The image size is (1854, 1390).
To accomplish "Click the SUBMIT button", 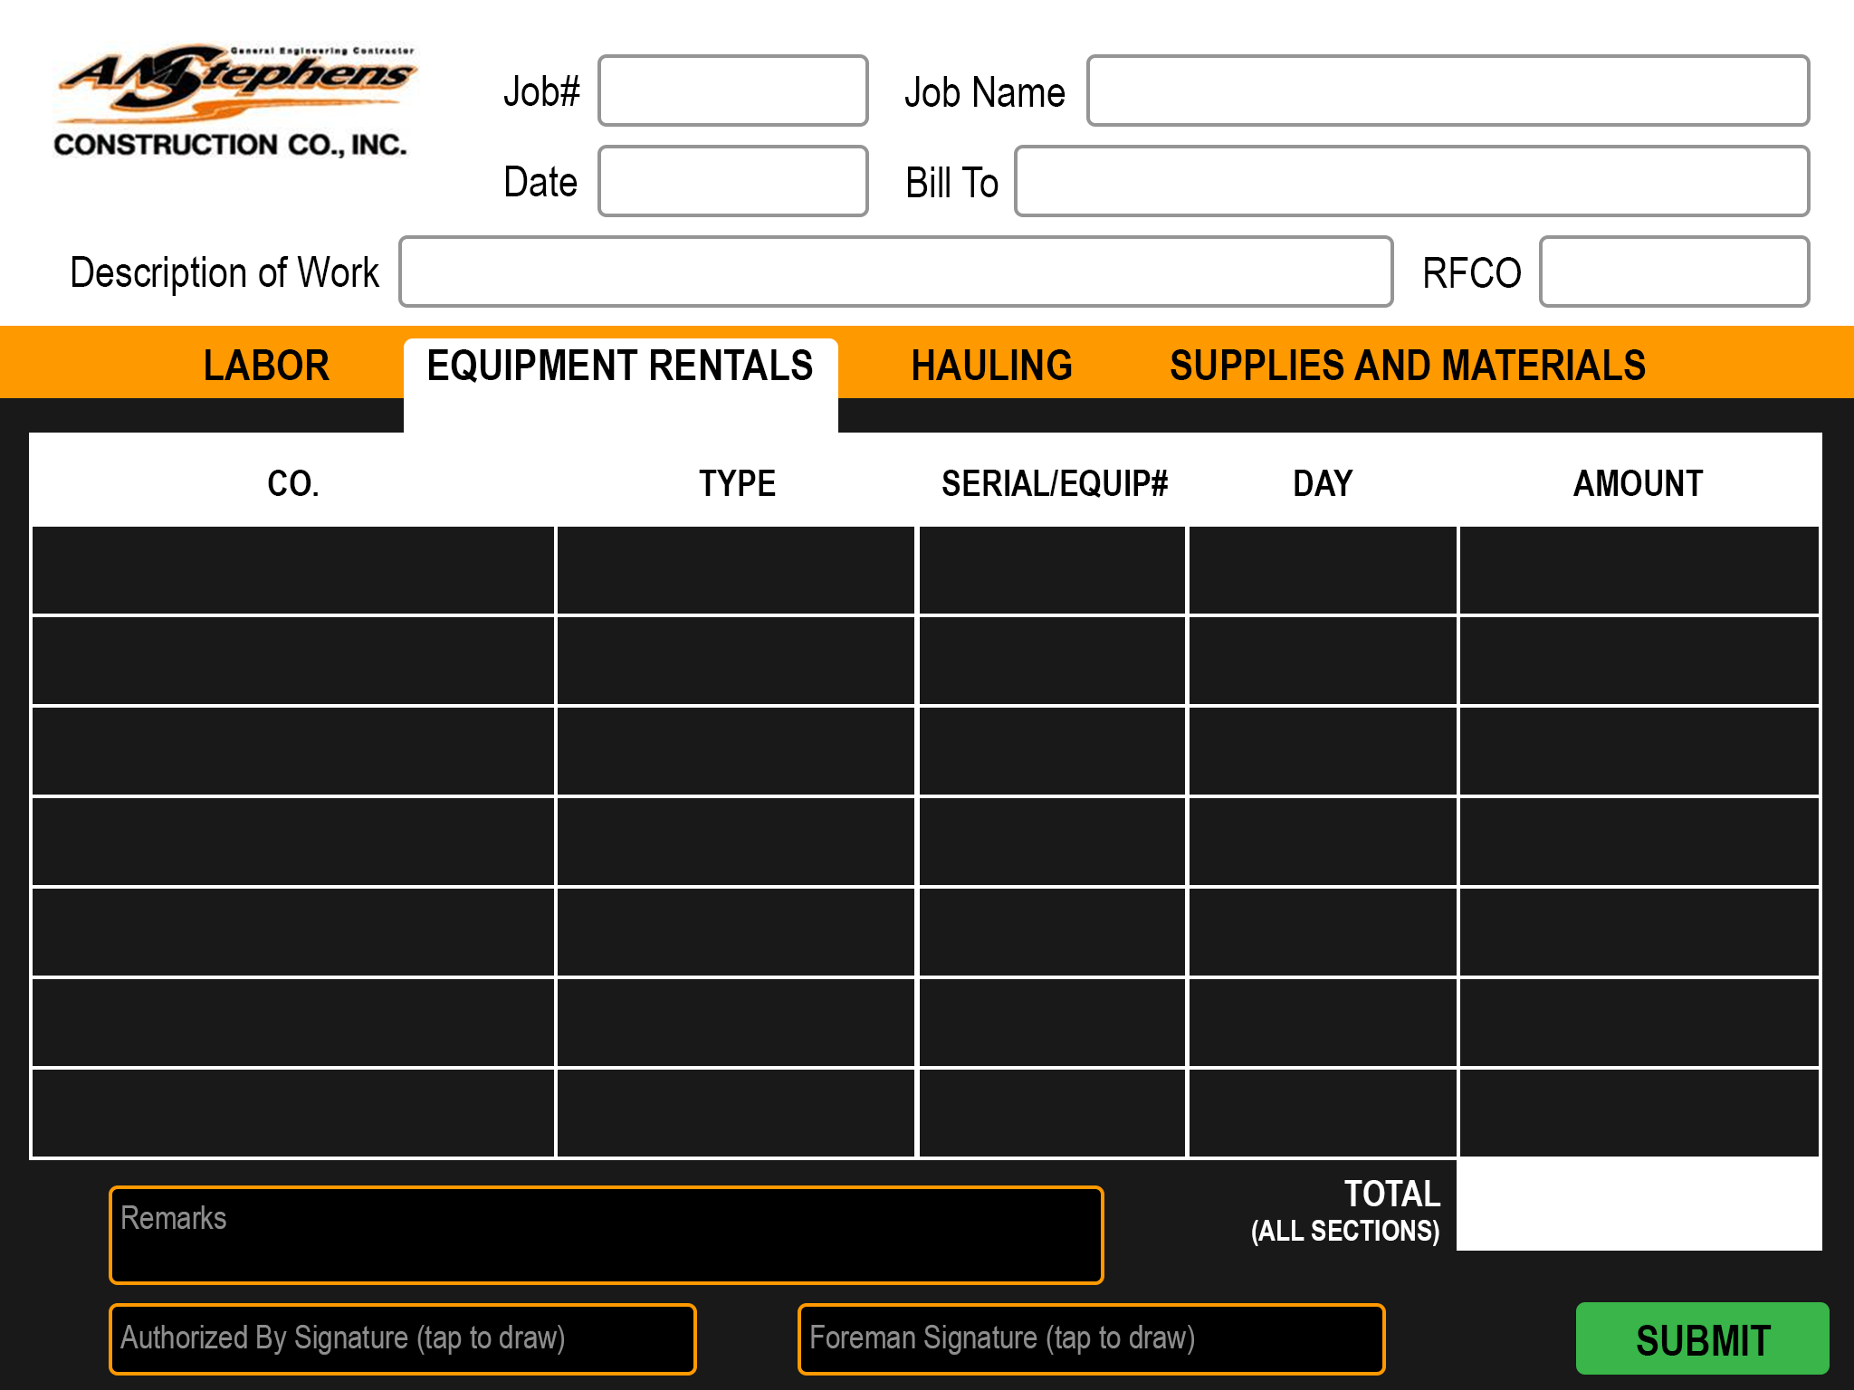I will 1702,1340.
